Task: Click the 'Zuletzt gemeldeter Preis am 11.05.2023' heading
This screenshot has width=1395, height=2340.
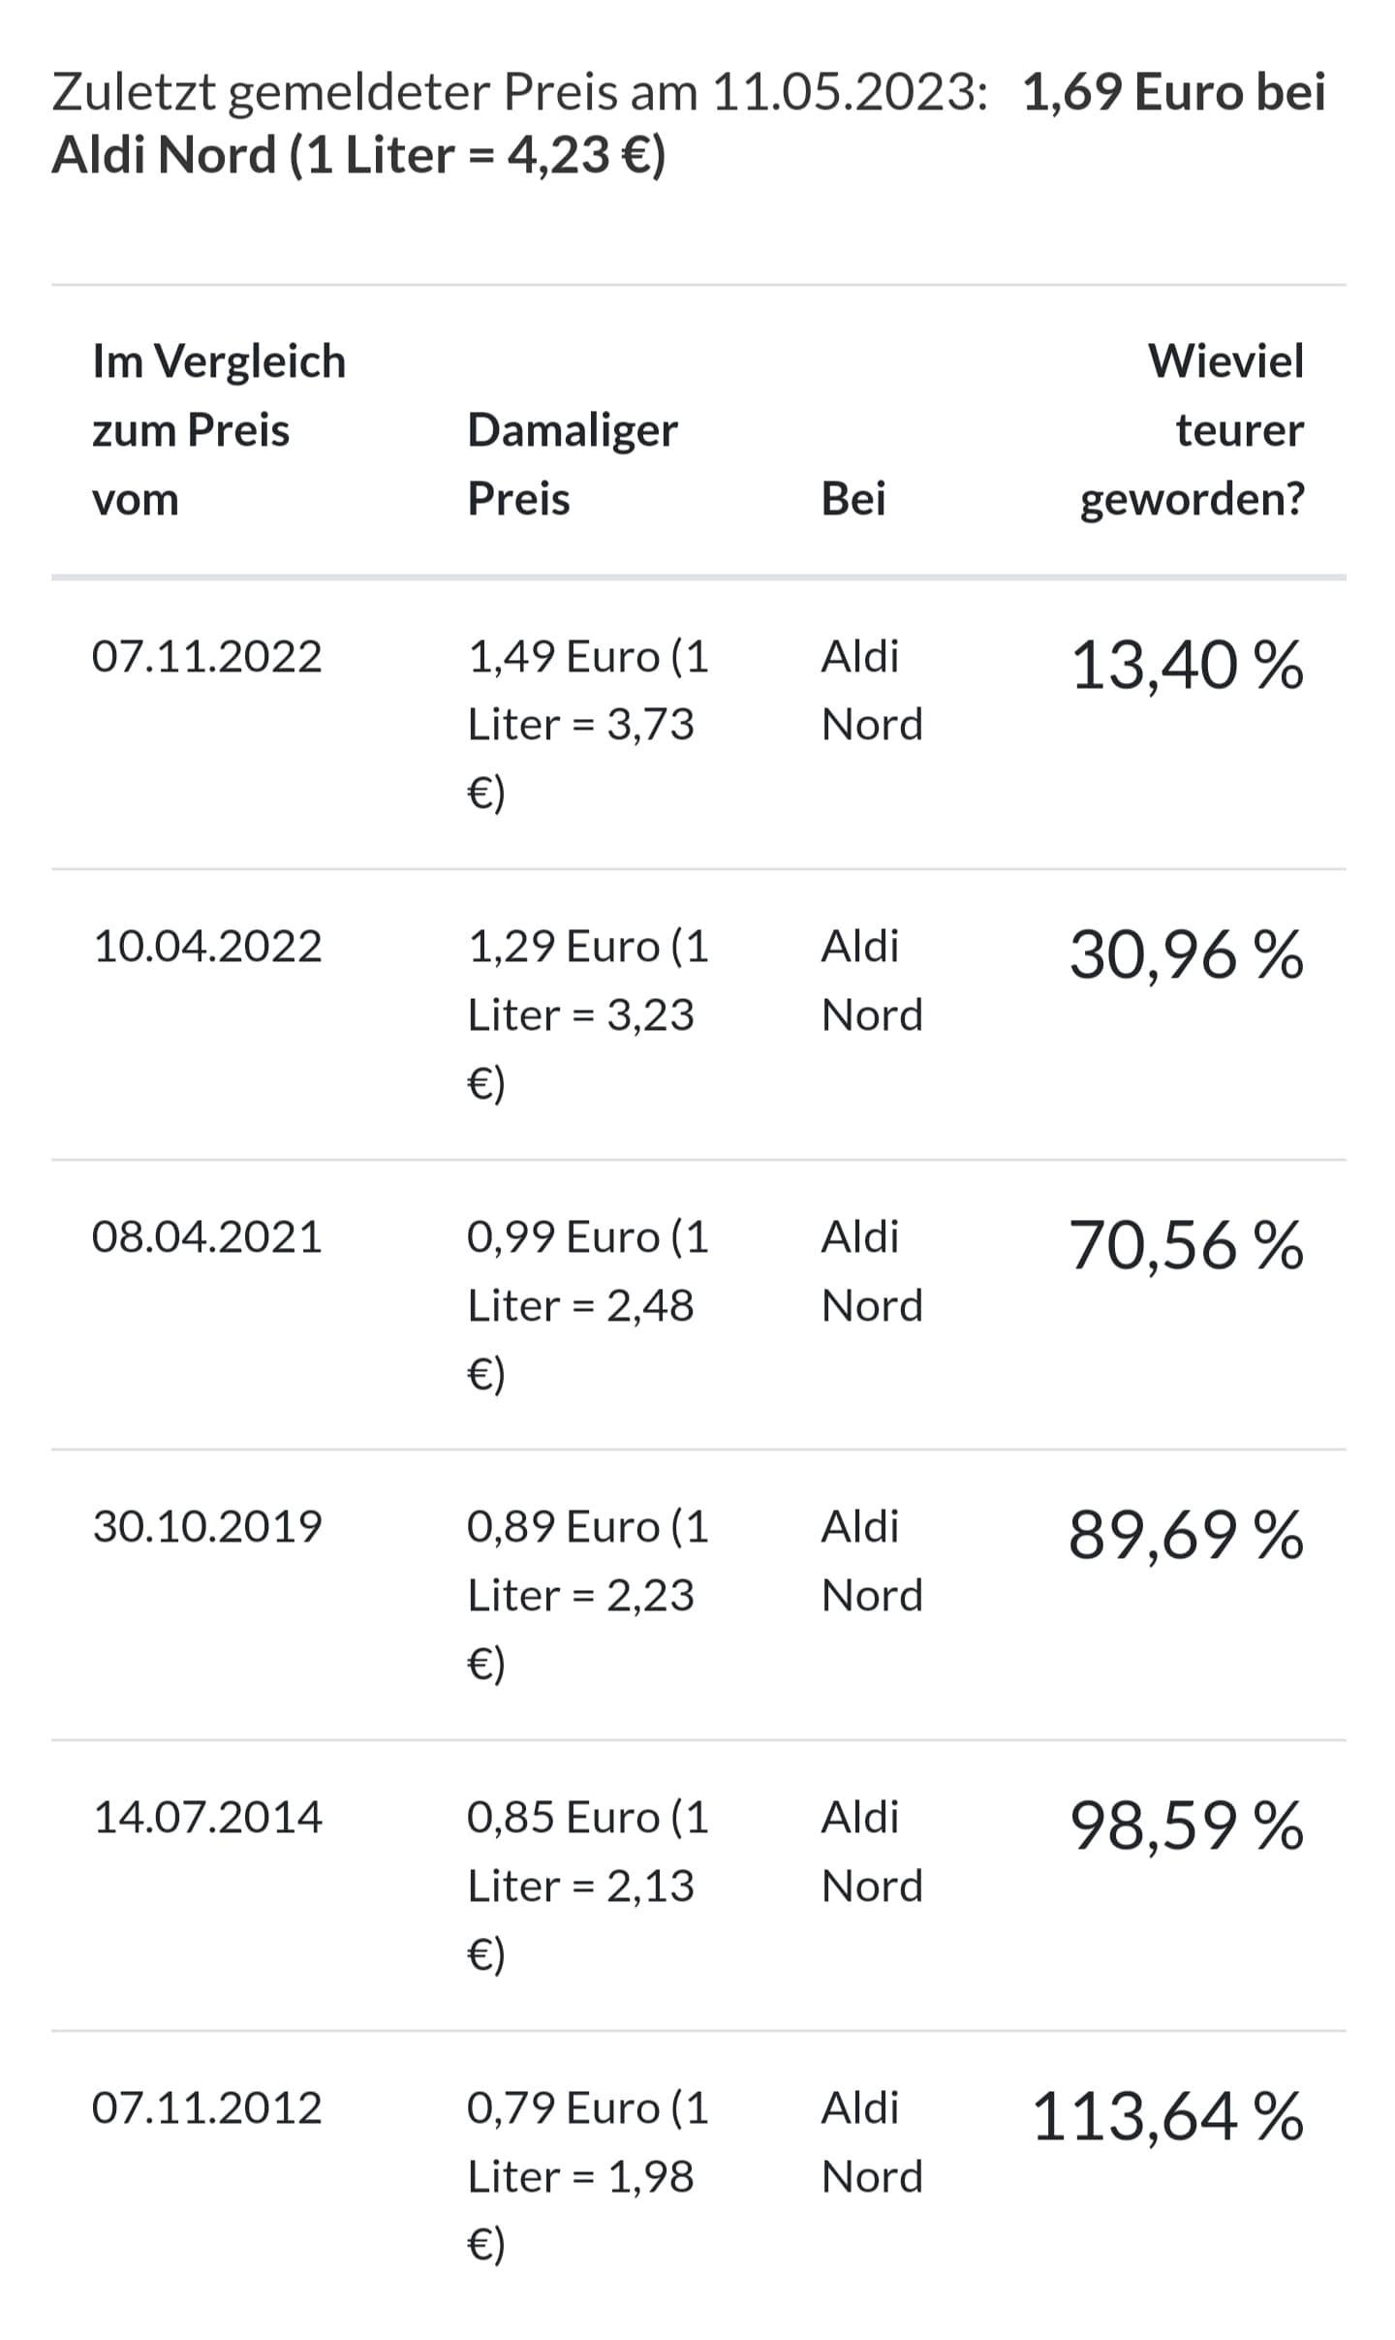Action: [688, 123]
